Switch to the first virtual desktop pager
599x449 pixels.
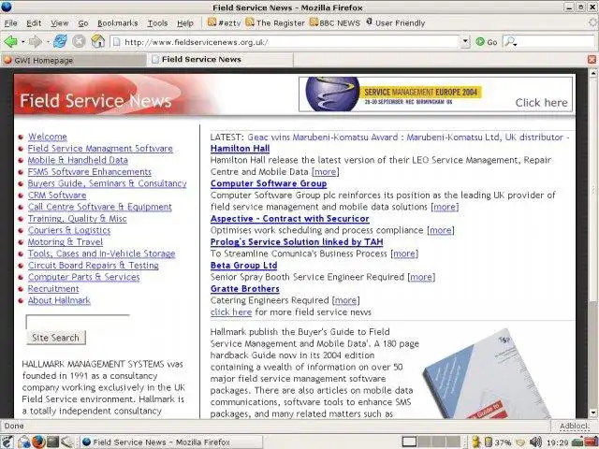point(409,442)
